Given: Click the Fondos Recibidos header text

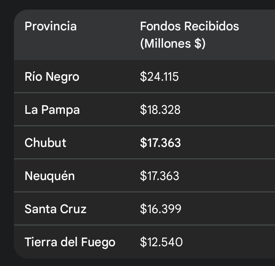Looking at the screenshot, I should point(189,26).
